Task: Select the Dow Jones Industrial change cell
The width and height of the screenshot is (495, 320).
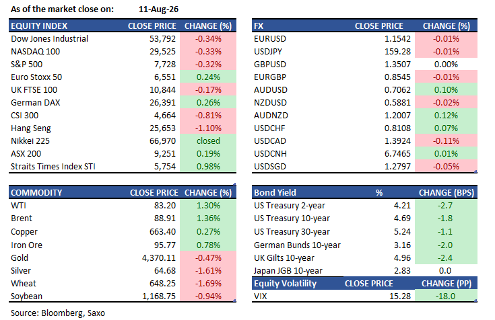Action: click(x=208, y=39)
